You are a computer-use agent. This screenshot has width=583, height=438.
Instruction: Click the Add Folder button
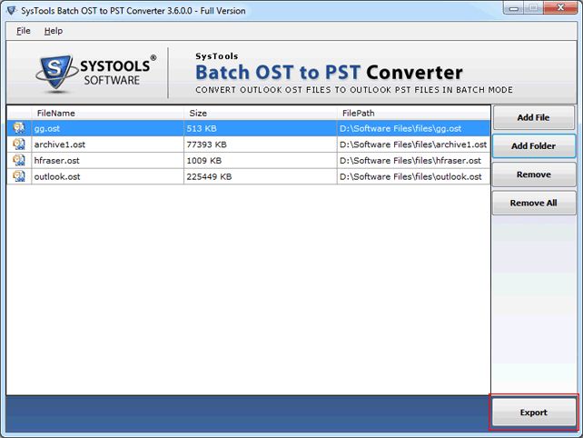click(x=534, y=146)
